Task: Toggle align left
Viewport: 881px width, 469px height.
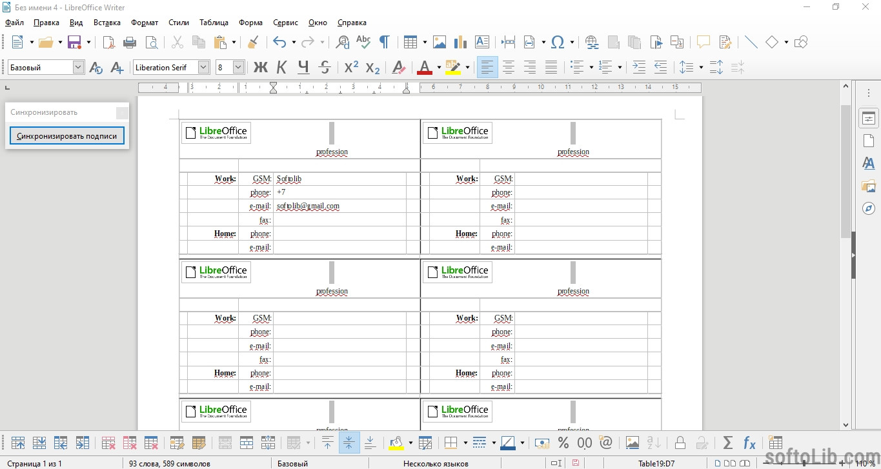Action: pos(487,67)
